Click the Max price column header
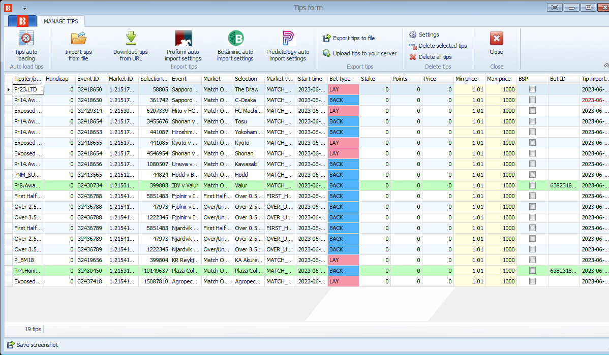 click(501, 79)
